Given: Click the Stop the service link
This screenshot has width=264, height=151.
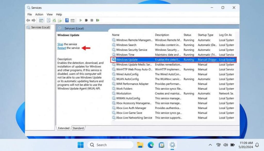Looking at the screenshot, I should [x=60, y=44].
